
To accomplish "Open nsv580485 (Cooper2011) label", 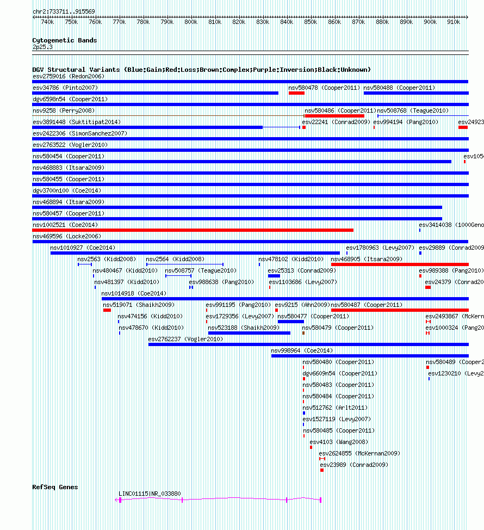I will 339,430.
